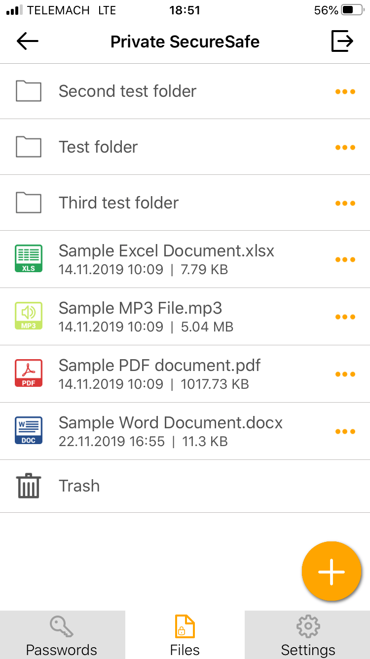The image size is (370, 659).
Task: Tap the orange plus add button
Action: (332, 571)
